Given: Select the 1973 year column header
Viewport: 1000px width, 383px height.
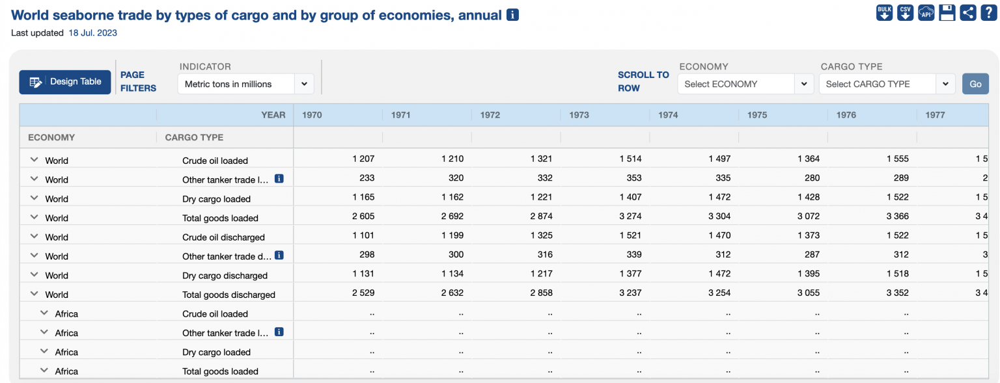Looking at the screenshot, I should 579,114.
